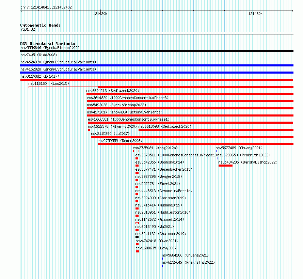
Task: Select the nsv1142672 bracket glyph
Action: coord(137,223)
